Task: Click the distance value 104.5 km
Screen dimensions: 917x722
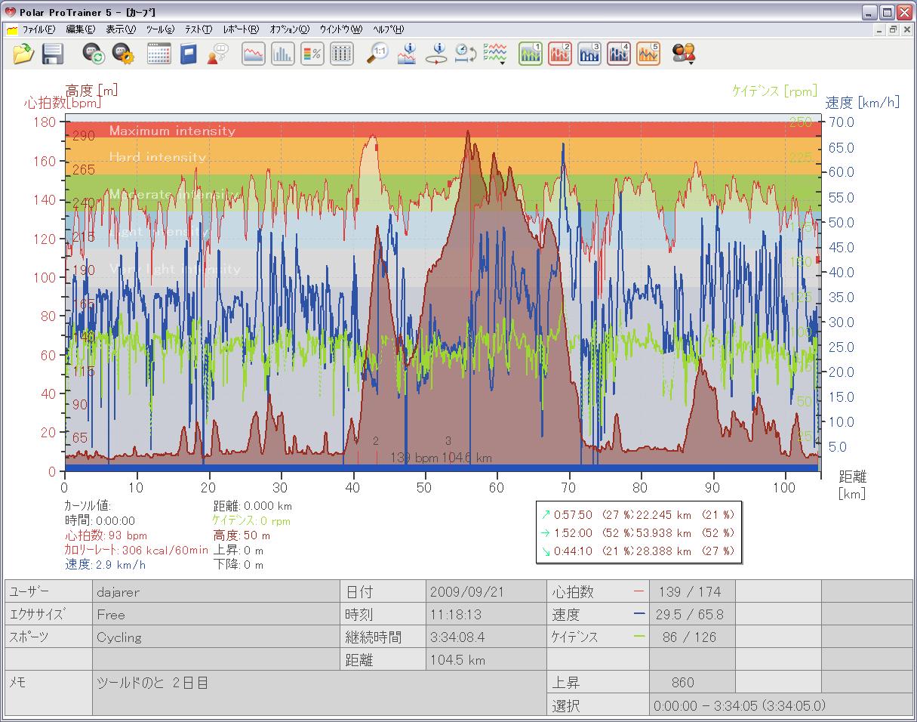Action: pyautogui.click(x=486, y=659)
